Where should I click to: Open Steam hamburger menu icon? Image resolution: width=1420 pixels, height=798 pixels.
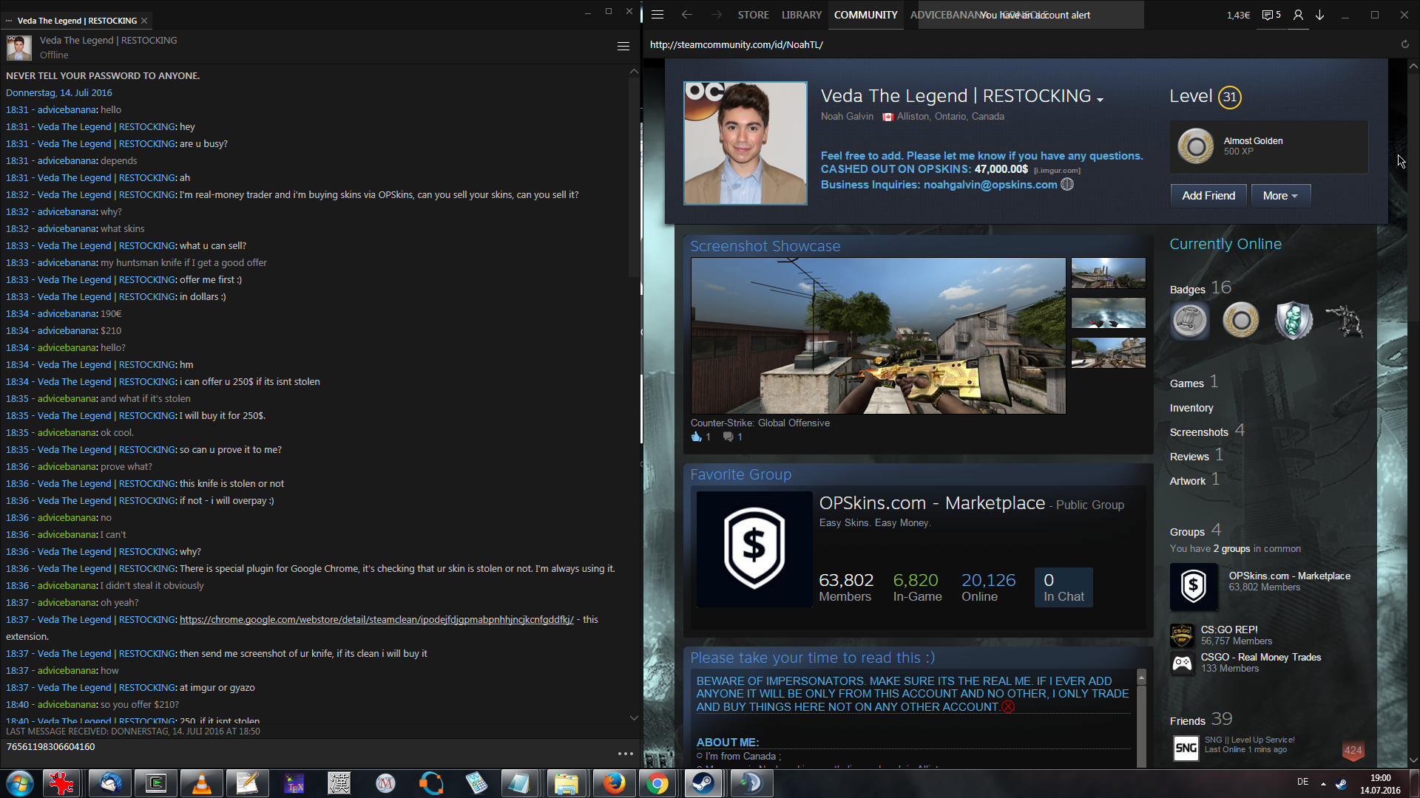tap(657, 15)
